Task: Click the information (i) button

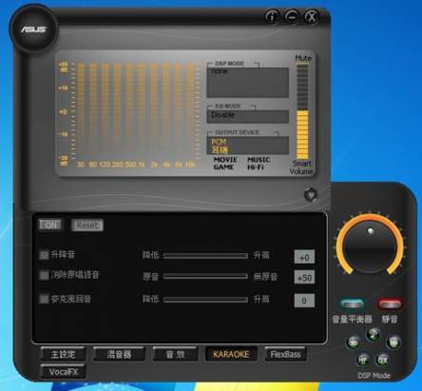Action: (272, 16)
